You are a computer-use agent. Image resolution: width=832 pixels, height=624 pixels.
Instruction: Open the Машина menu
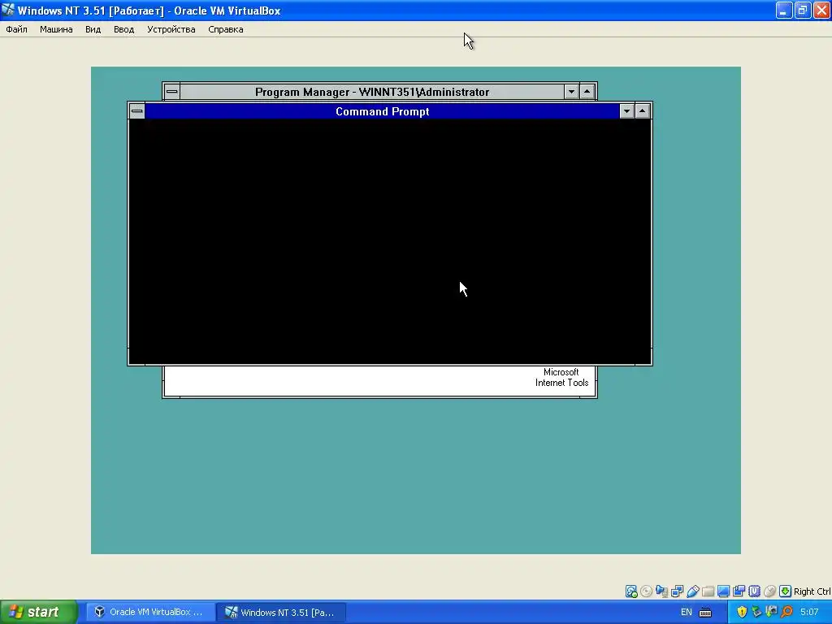coord(56,29)
